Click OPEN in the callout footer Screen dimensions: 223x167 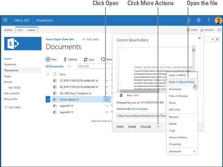click(x=120, y=127)
